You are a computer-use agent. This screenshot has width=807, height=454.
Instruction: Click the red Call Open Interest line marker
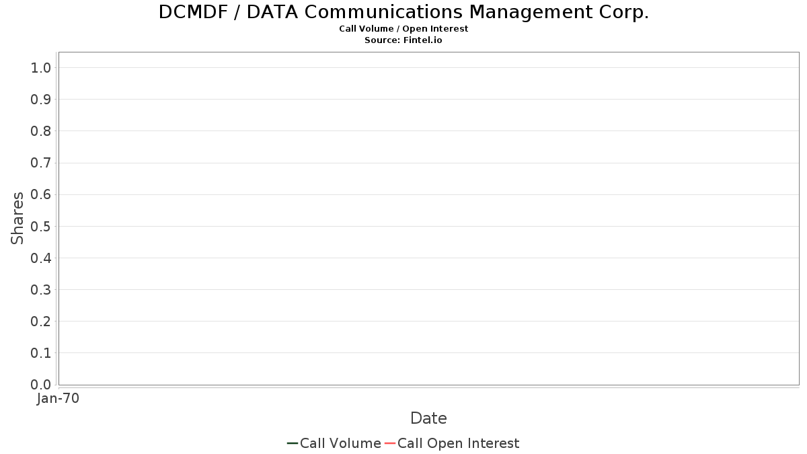tap(390, 443)
